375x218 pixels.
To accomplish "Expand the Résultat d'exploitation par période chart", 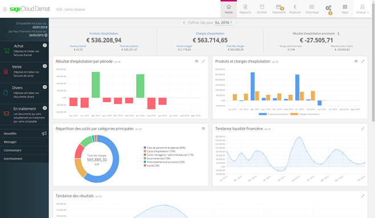I will [203, 61].
